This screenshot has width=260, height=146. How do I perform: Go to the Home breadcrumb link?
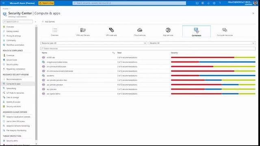pos(5,9)
